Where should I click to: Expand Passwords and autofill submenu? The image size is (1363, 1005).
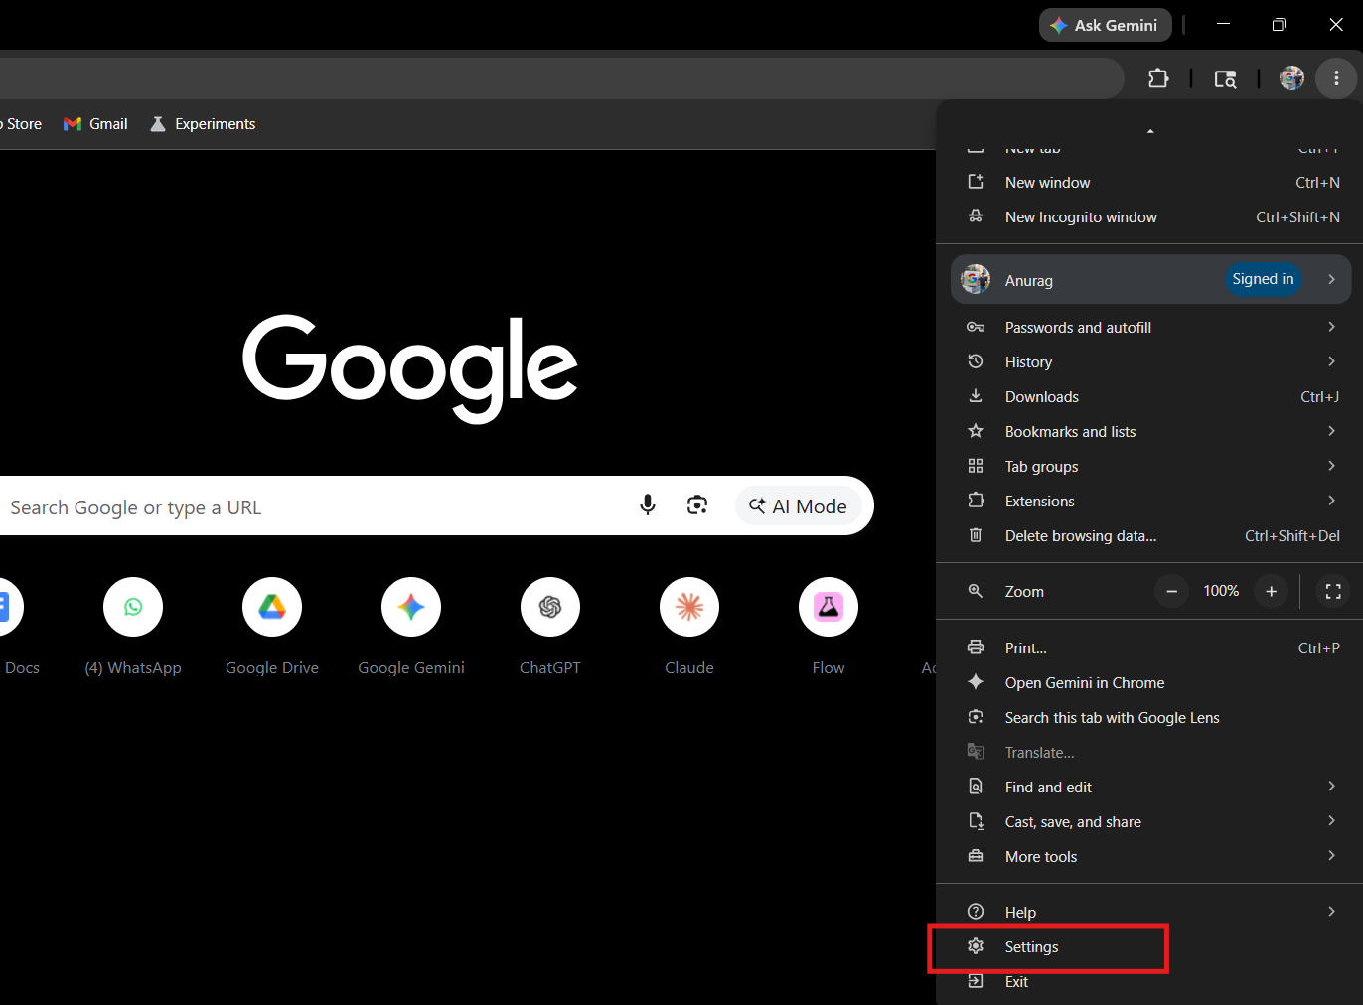point(1150,328)
